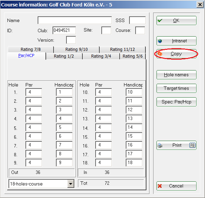Select the Par field for hole 2
205x198 pixels.
[x=34, y=101]
